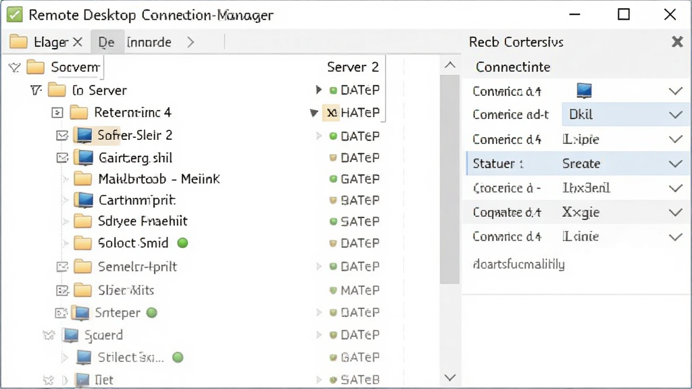Collapse the Io Server folder node
The width and height of the screenshot is (692, 389).
pyautogui.click(x=36, y=90)
